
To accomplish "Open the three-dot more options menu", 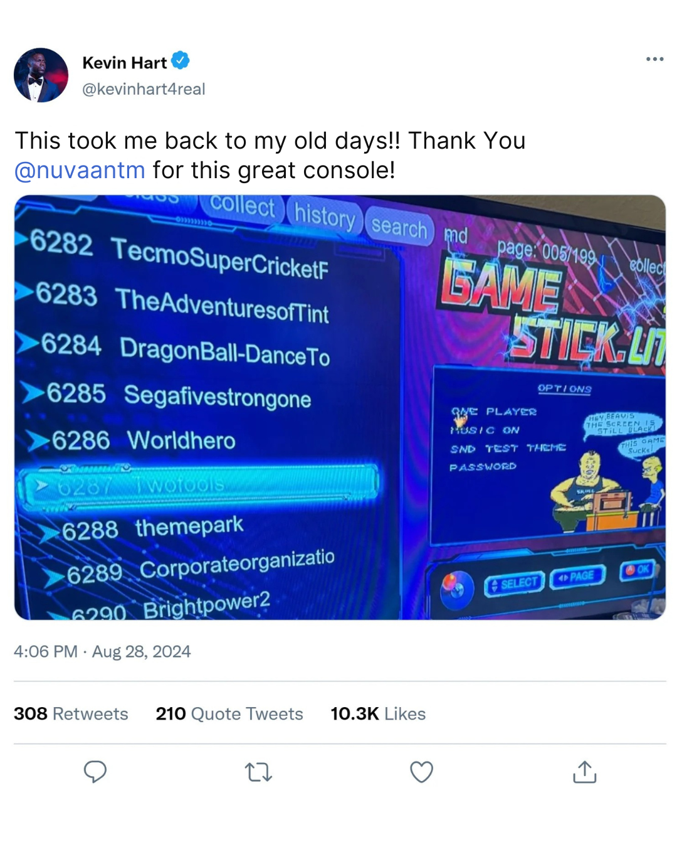I will [654, 59].
